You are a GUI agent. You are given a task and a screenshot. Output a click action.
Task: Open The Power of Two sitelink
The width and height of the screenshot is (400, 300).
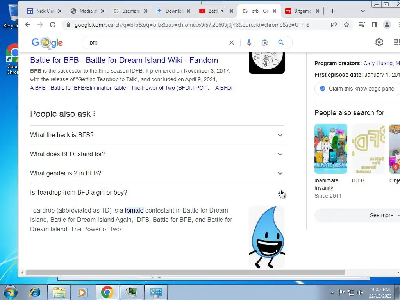[171, 88]
